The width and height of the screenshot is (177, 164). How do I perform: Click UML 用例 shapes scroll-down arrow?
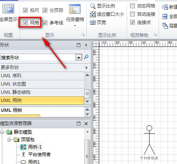coord(87,114)
